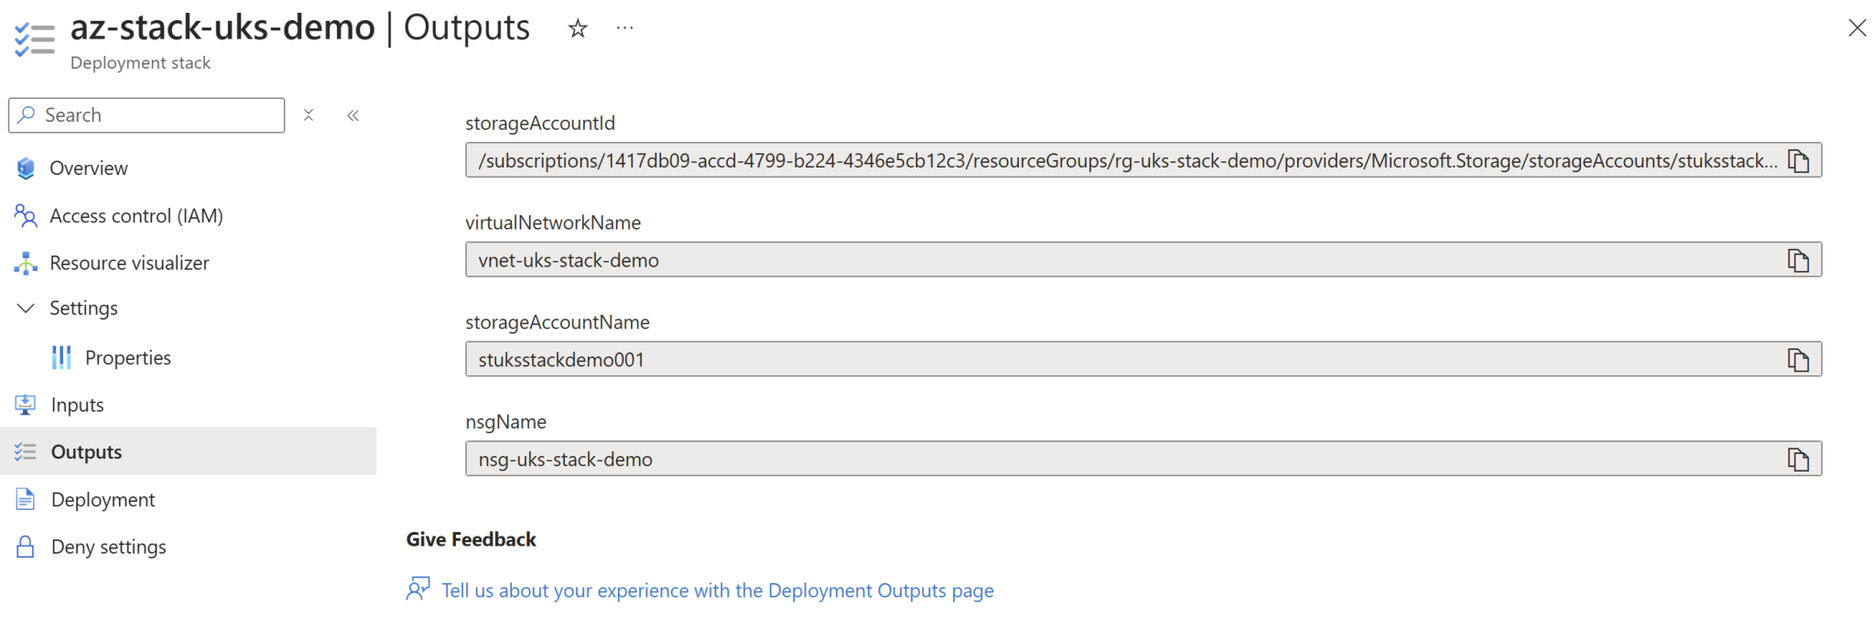Screen dimensions: 1875x639
Task: Favorite this page using the star icon
Action: 577,28
